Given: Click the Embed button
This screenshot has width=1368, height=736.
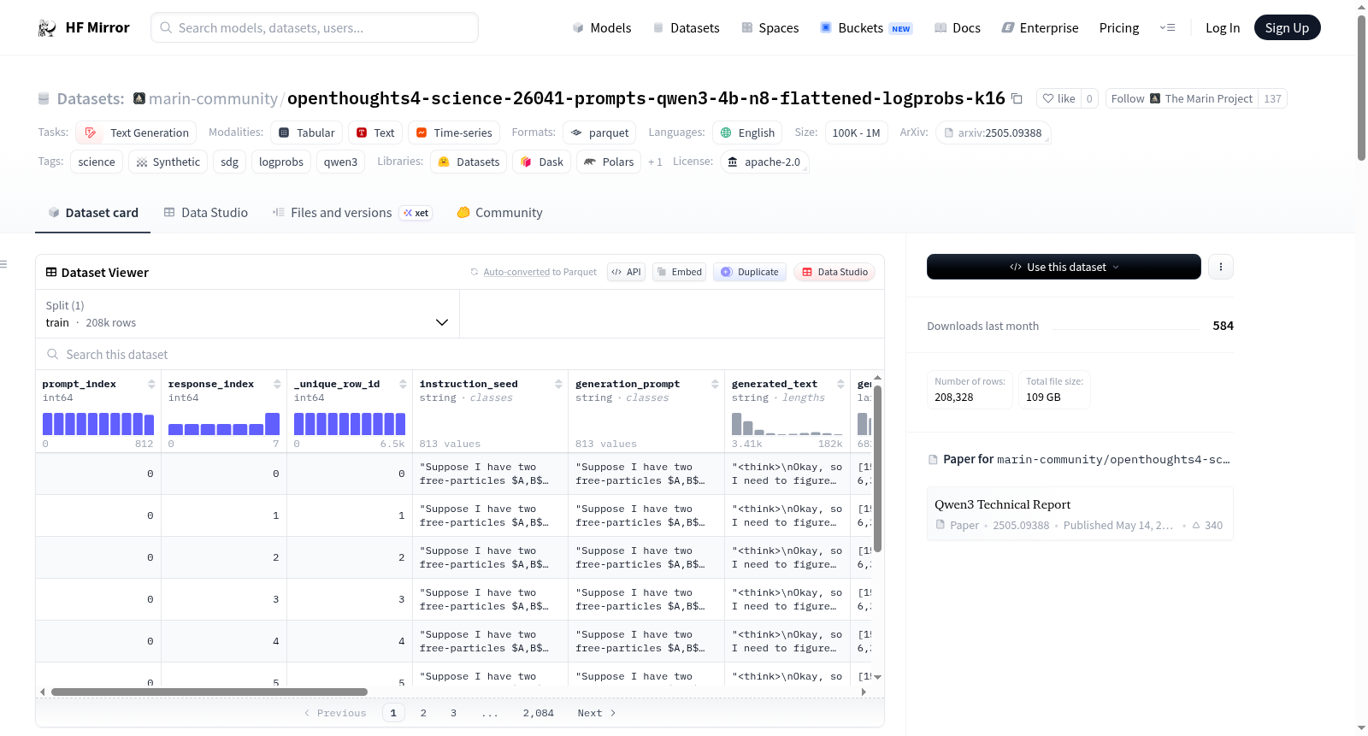Looking at the screenshot, I should pos(679,272).
